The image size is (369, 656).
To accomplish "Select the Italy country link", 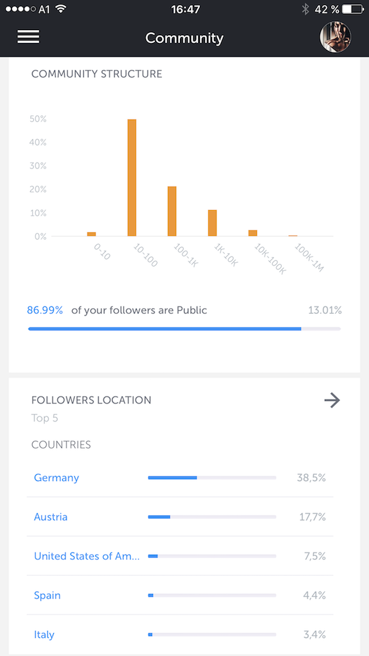I will click(x=44, y=635).
